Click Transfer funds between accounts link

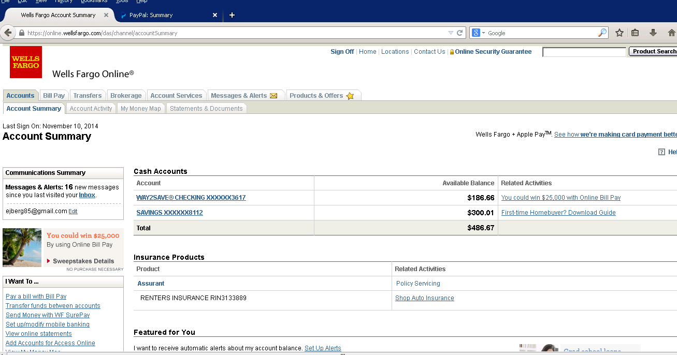pyautogui.click(x=53, y=306)
